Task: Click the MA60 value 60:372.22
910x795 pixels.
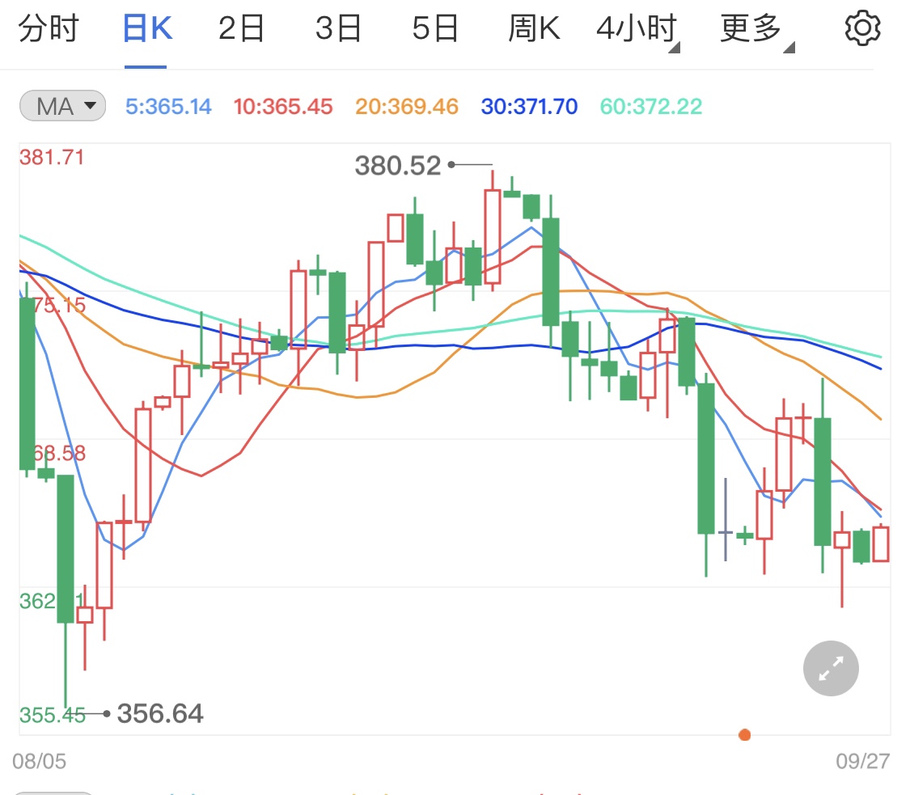Action: pos(650,106)
